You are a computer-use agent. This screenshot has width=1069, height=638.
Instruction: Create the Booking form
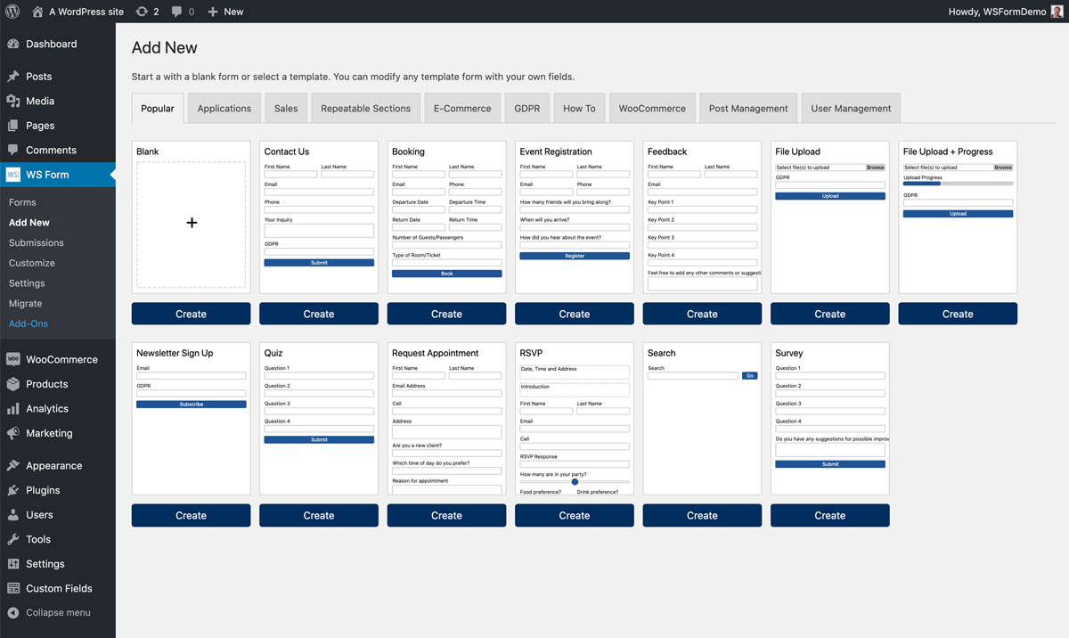point(446,314)
